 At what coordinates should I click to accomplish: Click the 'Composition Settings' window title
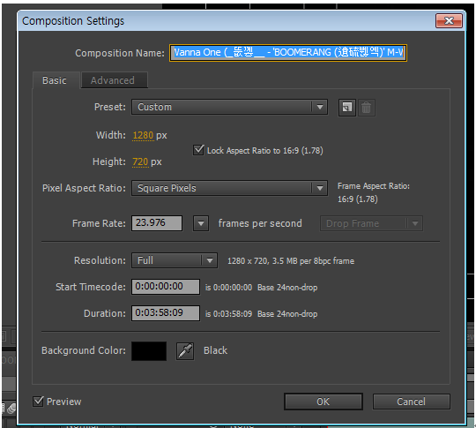73,21
